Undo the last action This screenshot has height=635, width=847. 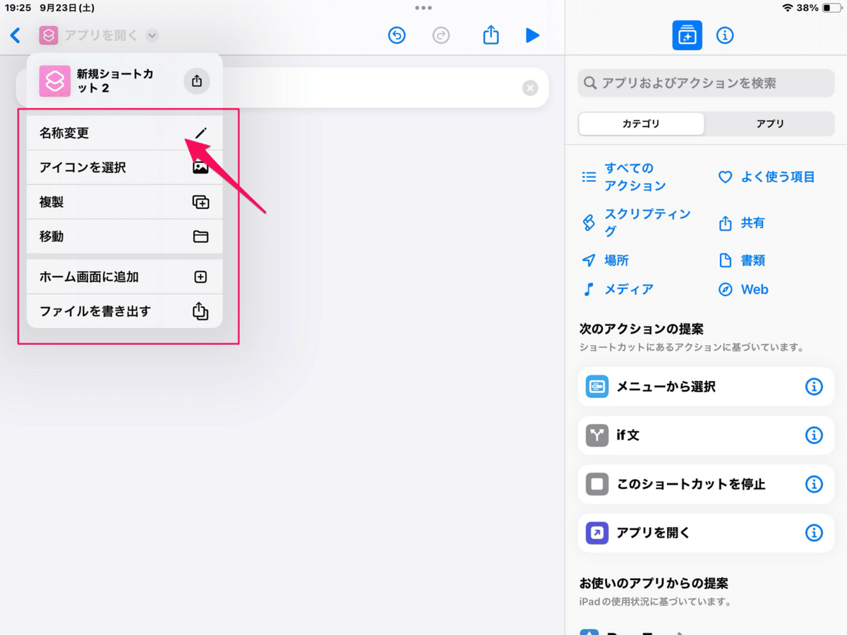[x=397, y=35]
